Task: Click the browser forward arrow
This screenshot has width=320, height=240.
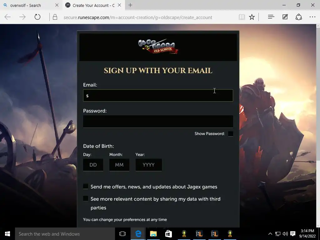Action: tap(22, 17)
